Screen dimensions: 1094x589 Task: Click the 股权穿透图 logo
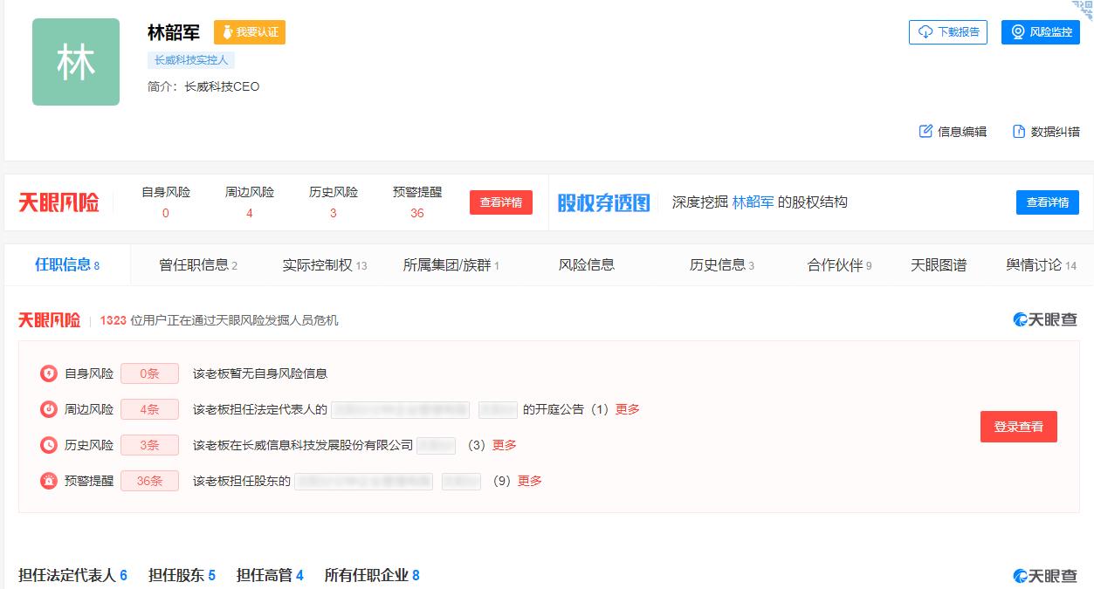point(604,203)
